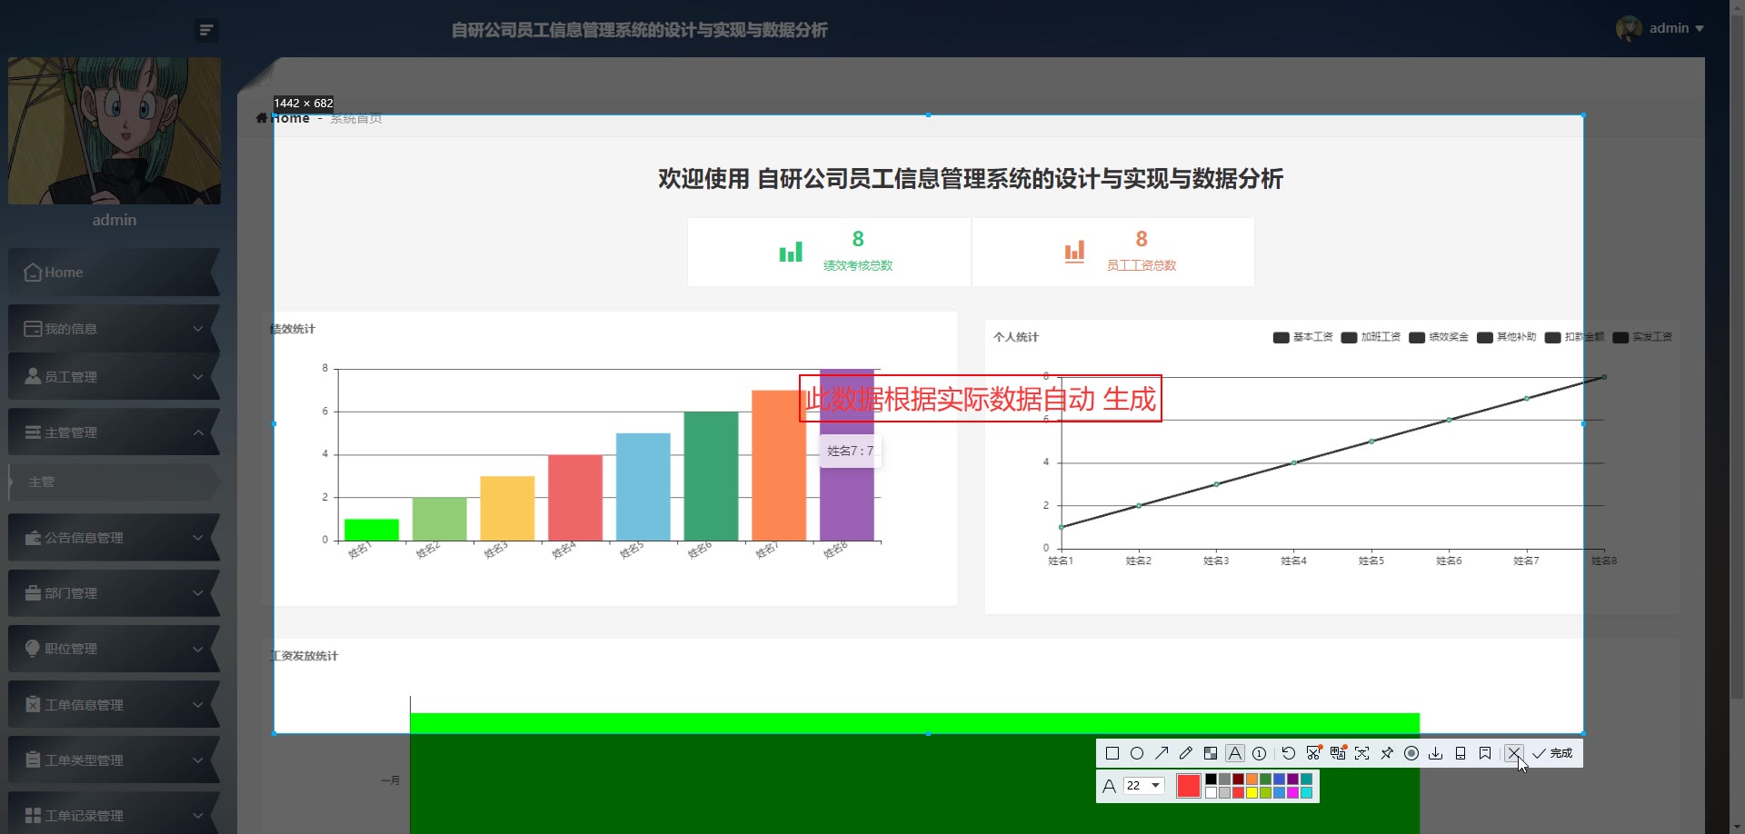1745x834 pixels.
Task: Select the mosaic blur tool
Action: tap(1211, 753)
